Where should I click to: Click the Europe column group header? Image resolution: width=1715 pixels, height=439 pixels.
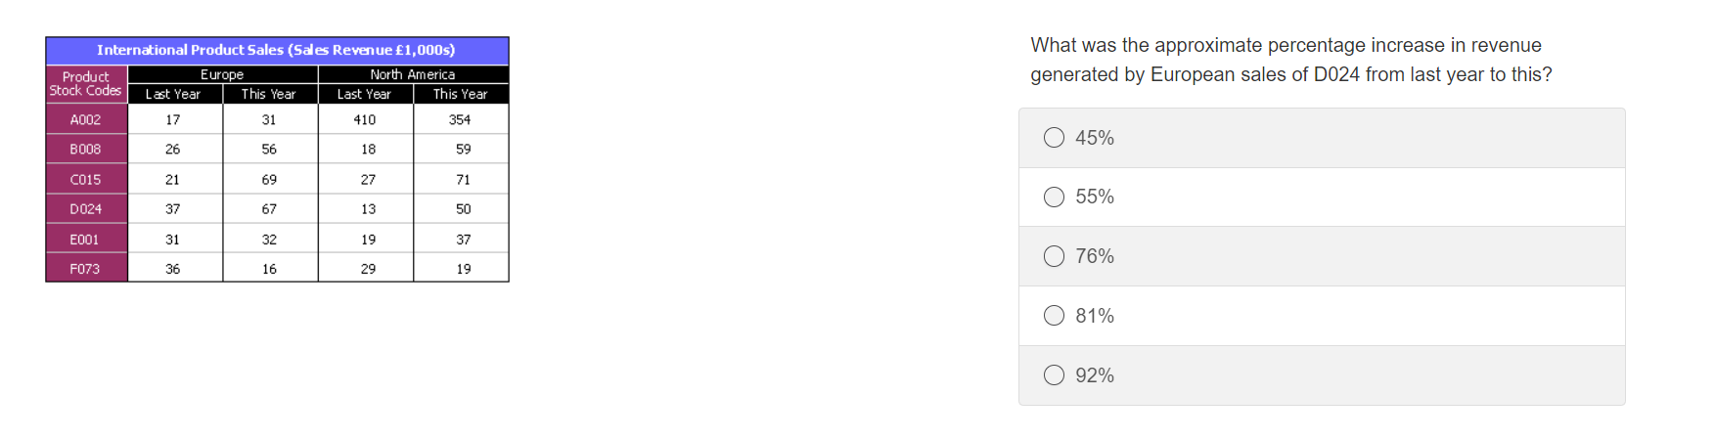point(222,74)
